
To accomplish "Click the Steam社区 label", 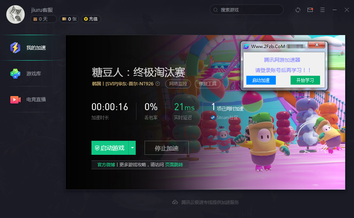I will 228,117.
